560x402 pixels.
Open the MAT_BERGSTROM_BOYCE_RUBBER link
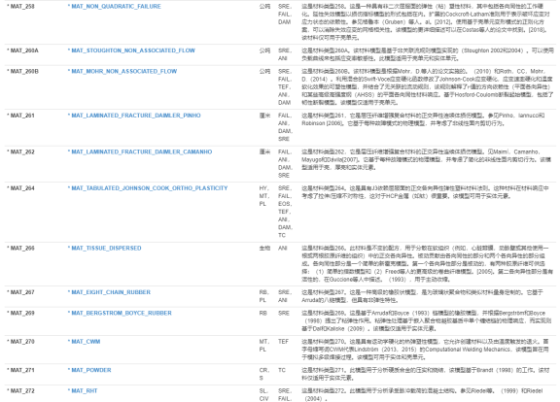click(120, 314)
